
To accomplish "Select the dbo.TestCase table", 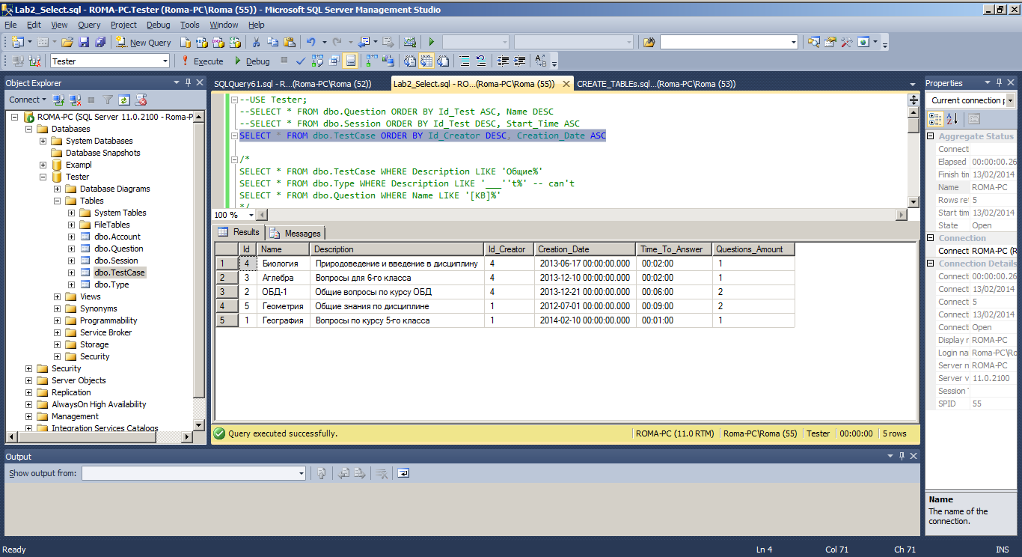I will point(120,273).
